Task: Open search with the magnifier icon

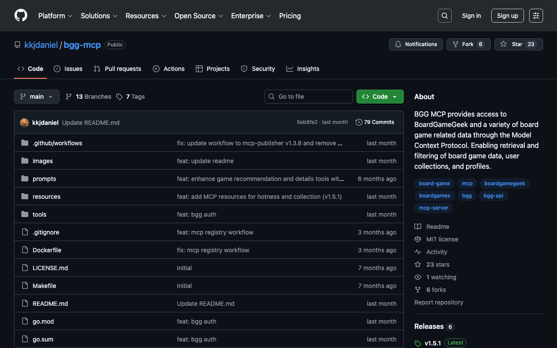Action: click(x=444, y=16)
